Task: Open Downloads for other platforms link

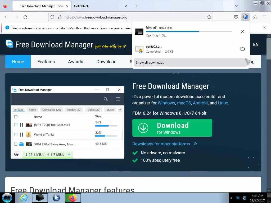Action: [165, 144]
